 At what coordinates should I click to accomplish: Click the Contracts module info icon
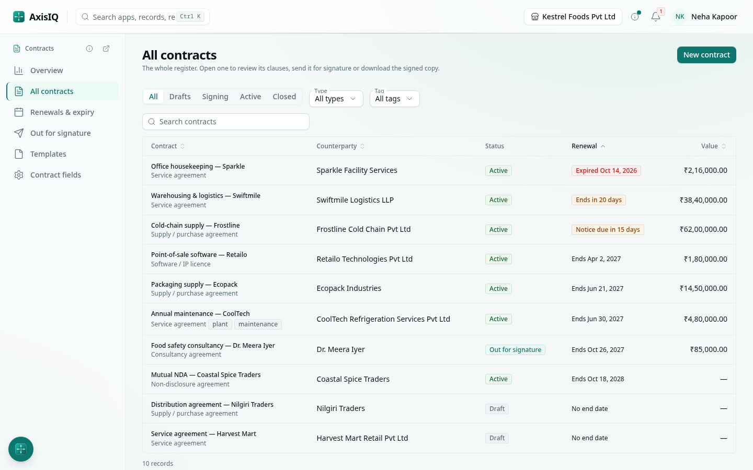coord(89,49)
